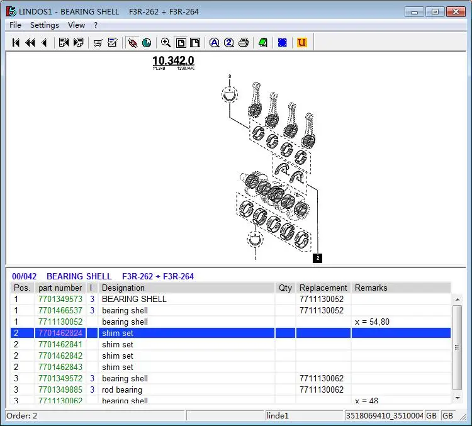Click callout number 2 on the diagram
The width and height of the screenshot is (472, 426).
[x=318, y=258]
